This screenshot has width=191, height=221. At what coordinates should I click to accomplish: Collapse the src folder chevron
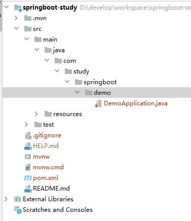[17, 28]
